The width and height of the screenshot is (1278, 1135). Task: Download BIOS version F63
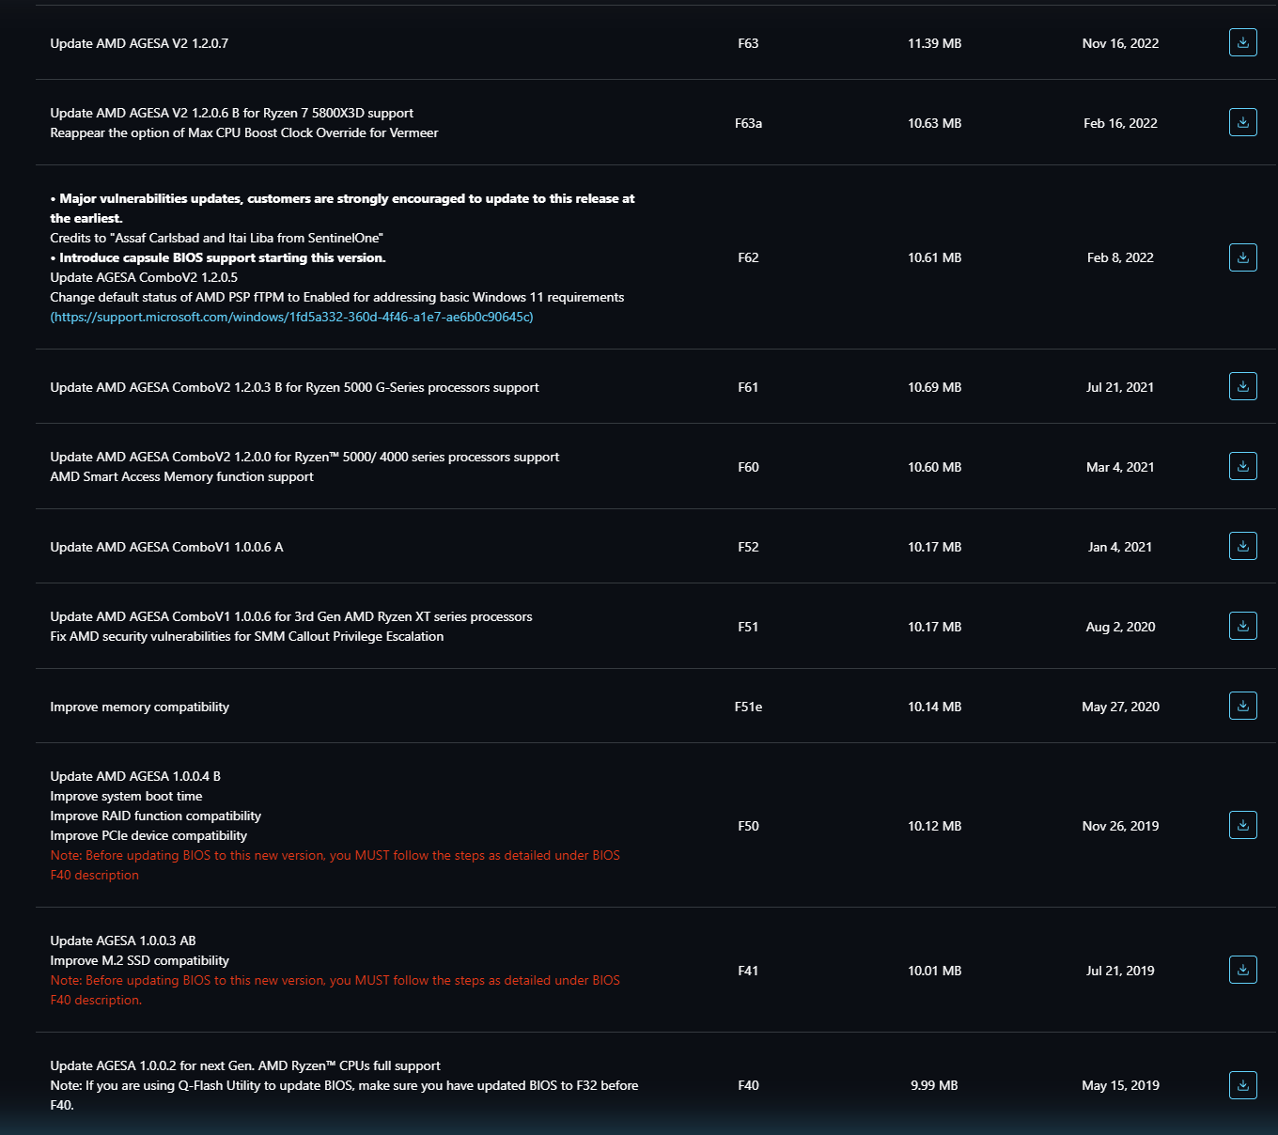click(1242, 42)
